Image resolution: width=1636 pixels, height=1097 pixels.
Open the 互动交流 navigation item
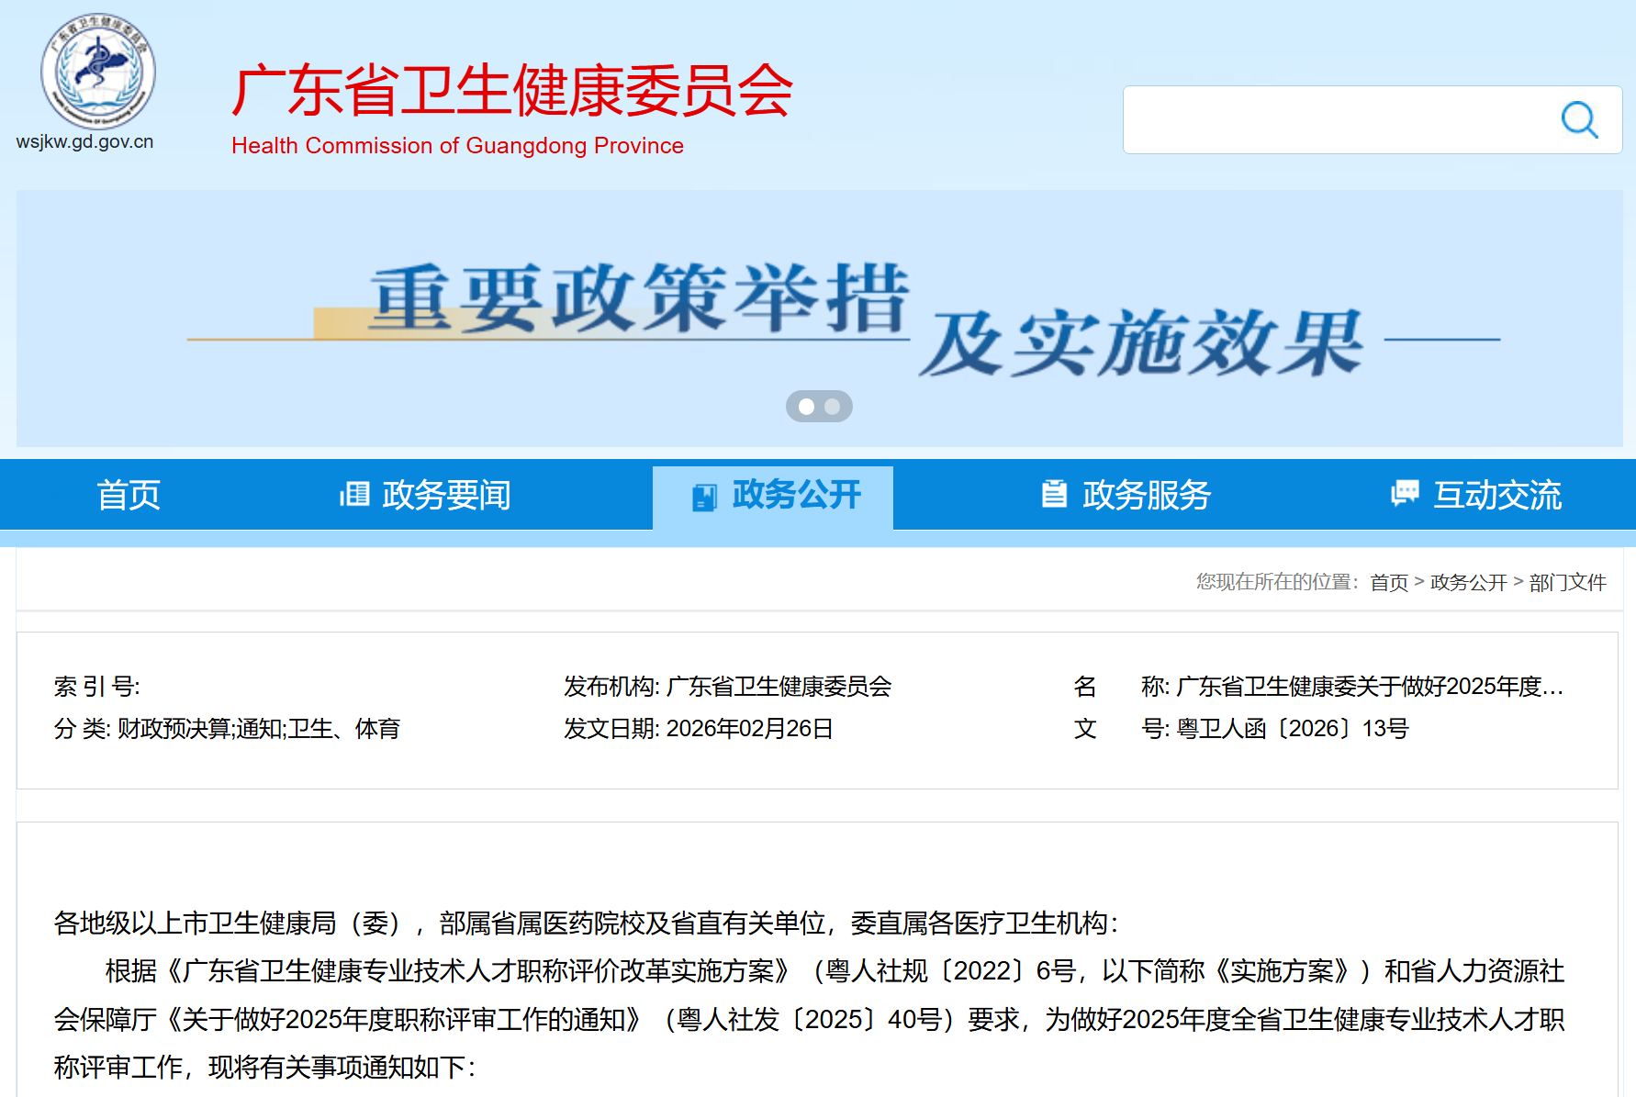pos(1497,495)
